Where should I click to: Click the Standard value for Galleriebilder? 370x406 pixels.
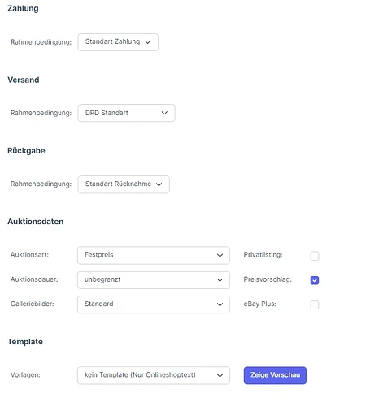pos(99,304)
